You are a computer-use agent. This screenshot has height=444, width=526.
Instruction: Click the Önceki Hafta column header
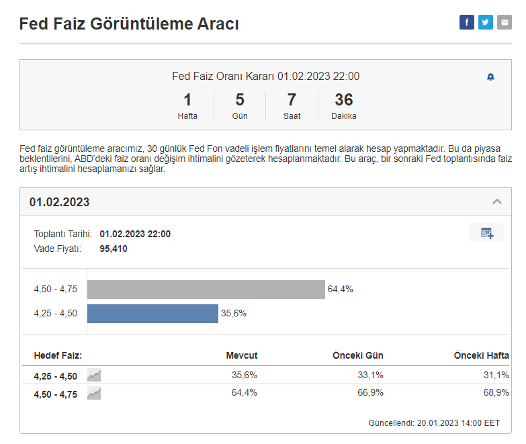481,355
